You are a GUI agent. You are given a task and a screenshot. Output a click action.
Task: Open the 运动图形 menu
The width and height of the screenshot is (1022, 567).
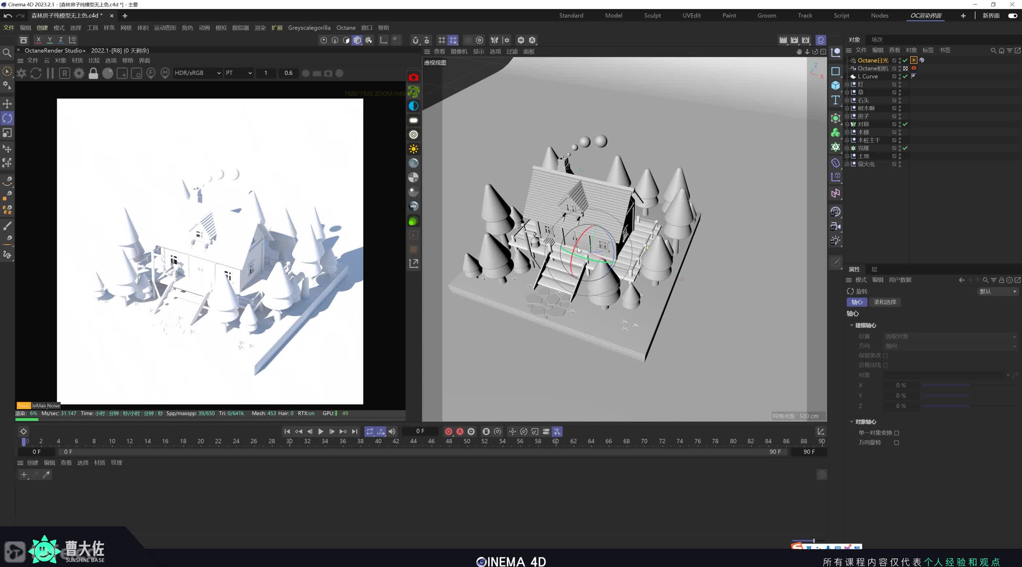coord(165,28)
